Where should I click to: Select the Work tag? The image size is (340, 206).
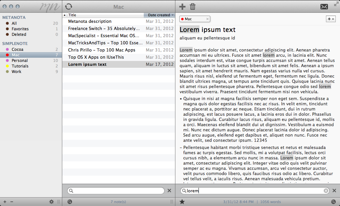tap(16, 71)
